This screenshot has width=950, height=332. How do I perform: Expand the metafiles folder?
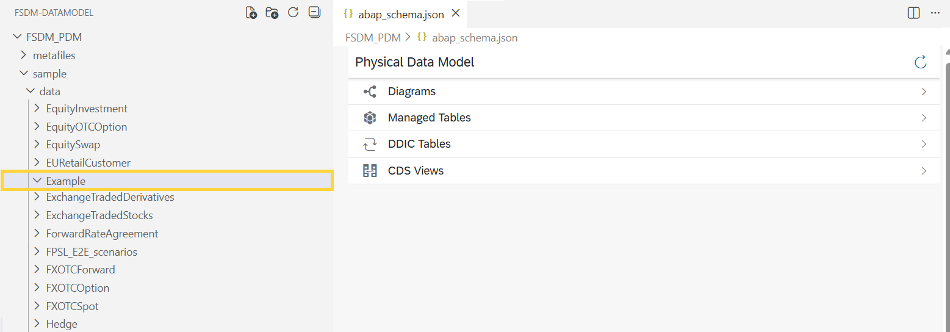coord(24,56)
